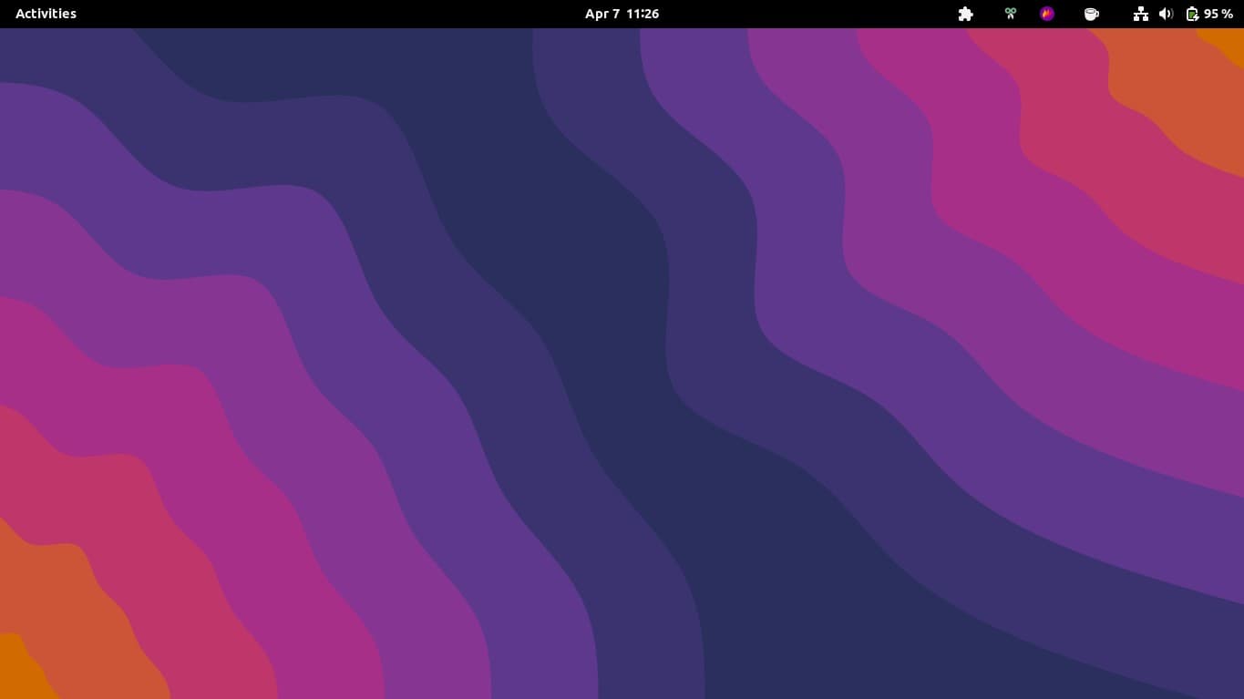Open the scissors clipboard indicator
Viewport: 1244px width, 699px height.
(x=1010, y=14)
